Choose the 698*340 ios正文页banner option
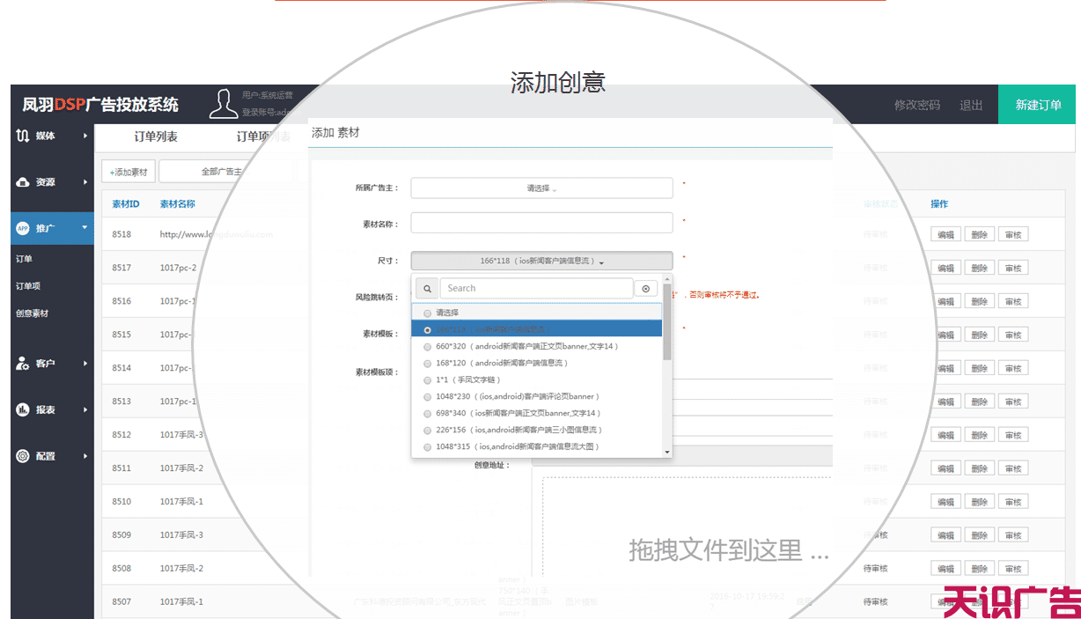This screenshot has width=1081, height=619. [537, 413]
